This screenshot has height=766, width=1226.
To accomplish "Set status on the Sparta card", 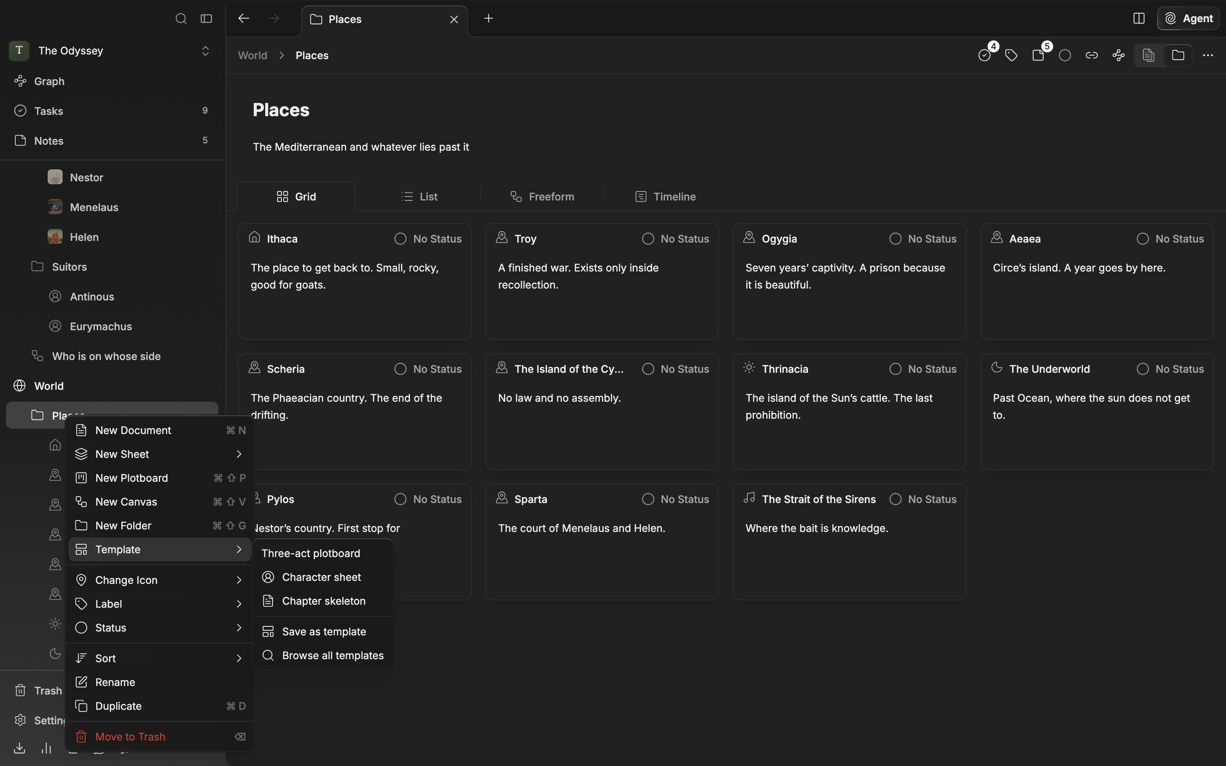I will tap(675, 499).
